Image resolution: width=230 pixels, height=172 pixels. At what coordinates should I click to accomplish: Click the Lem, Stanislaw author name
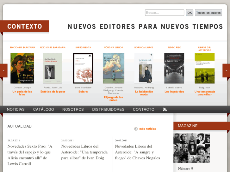point(83,87)
